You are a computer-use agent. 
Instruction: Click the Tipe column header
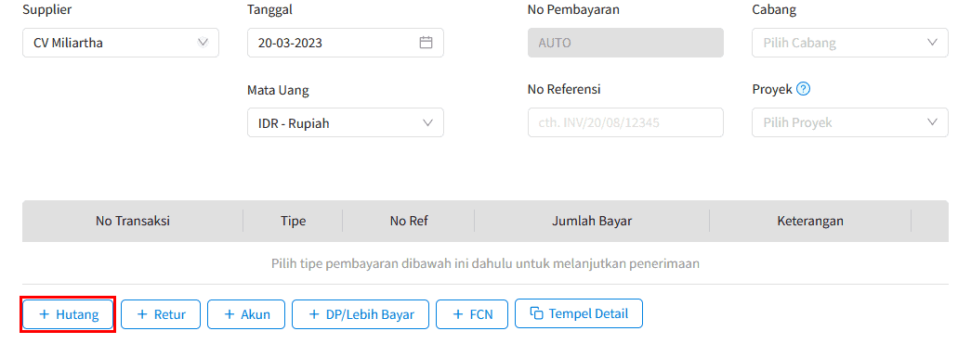(293, 221)
